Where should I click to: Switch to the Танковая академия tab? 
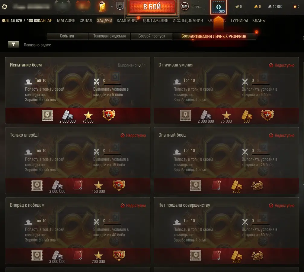109,36
